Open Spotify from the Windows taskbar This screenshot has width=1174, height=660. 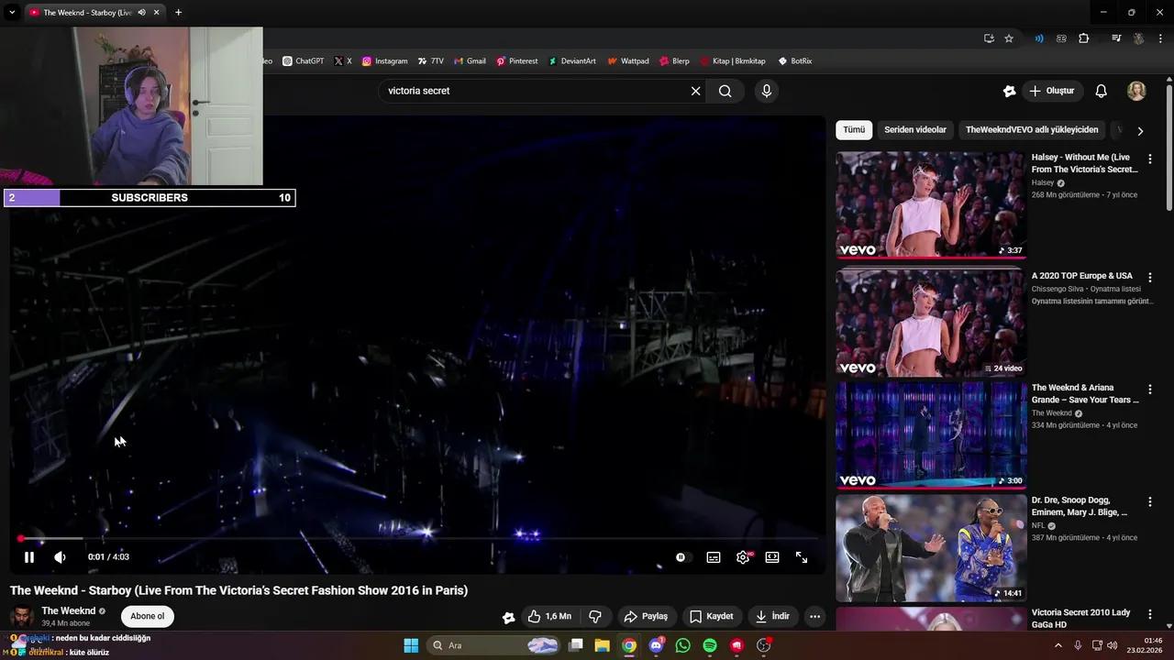(x=710, y=645)
